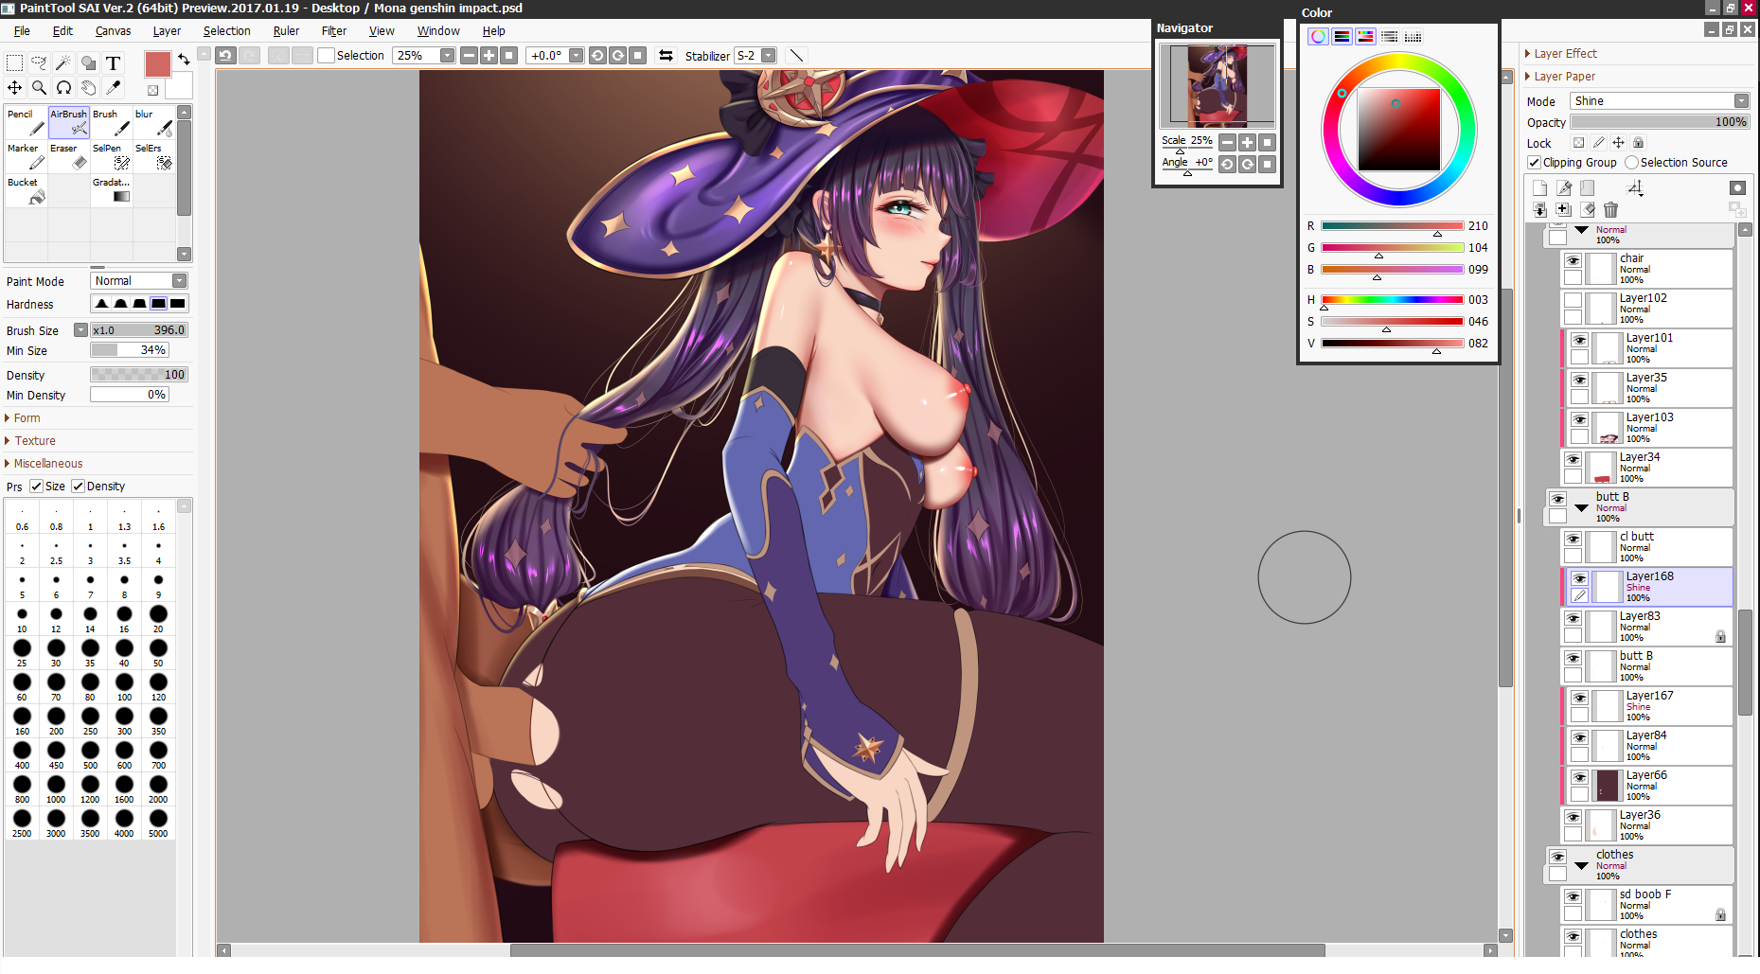Select the Eyedropper color picker tool
Screen dimensions: 1760x974
pyautogui.click(x=113, y=87)
